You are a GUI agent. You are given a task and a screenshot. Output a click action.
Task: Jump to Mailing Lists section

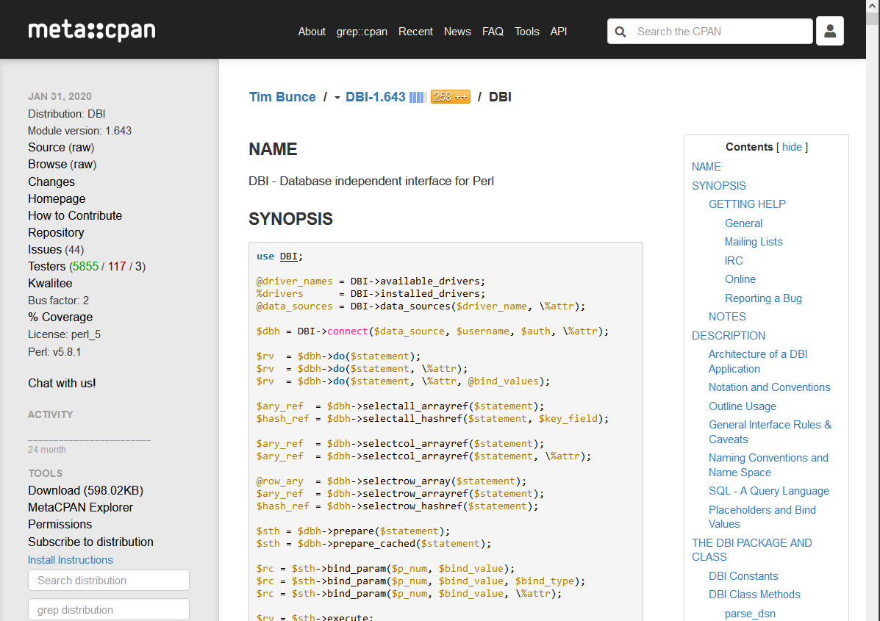pyautogui.click(x=753, y=242)
